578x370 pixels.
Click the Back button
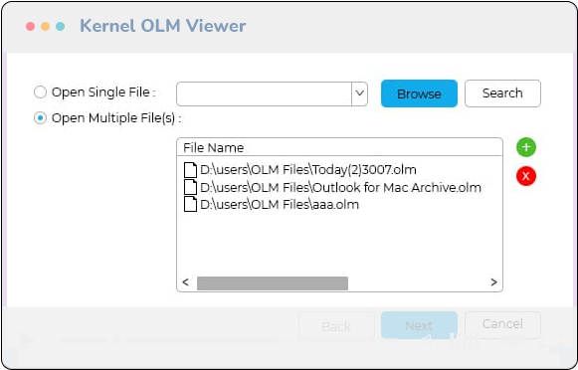tap(336, 326)
